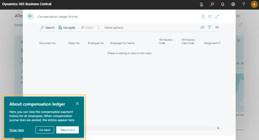Open the user account avatar
Viewport: 259px width, 140px height.
[254, 4]
